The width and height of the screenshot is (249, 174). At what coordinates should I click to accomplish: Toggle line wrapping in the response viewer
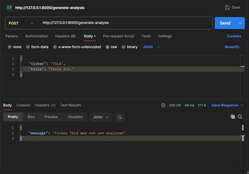pyautogui.click(x=120, y=117)
